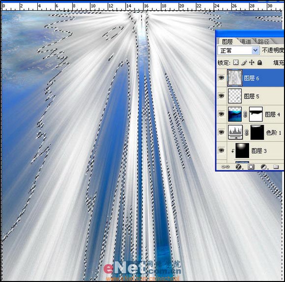Click the lock transparent pixels icon

tap(236, 62)
